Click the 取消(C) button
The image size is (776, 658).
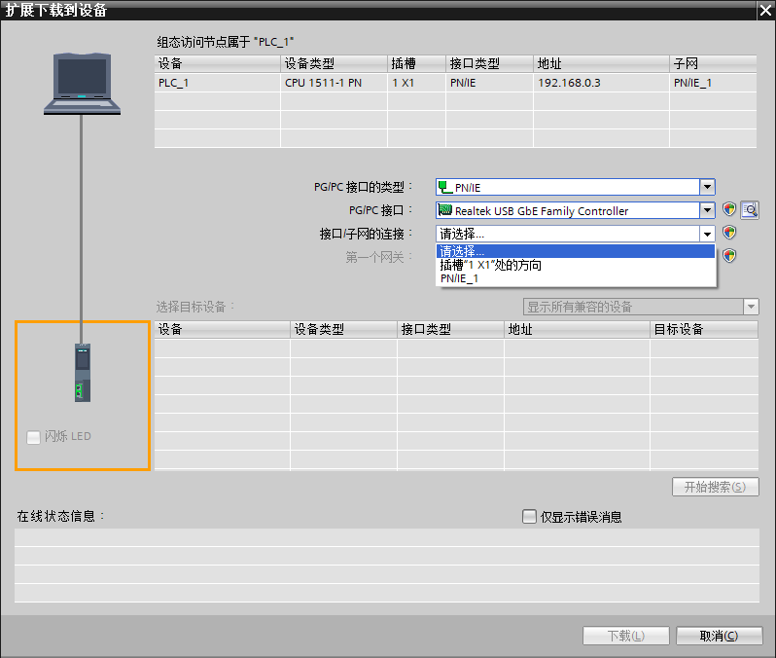click(x=719, y=636)
